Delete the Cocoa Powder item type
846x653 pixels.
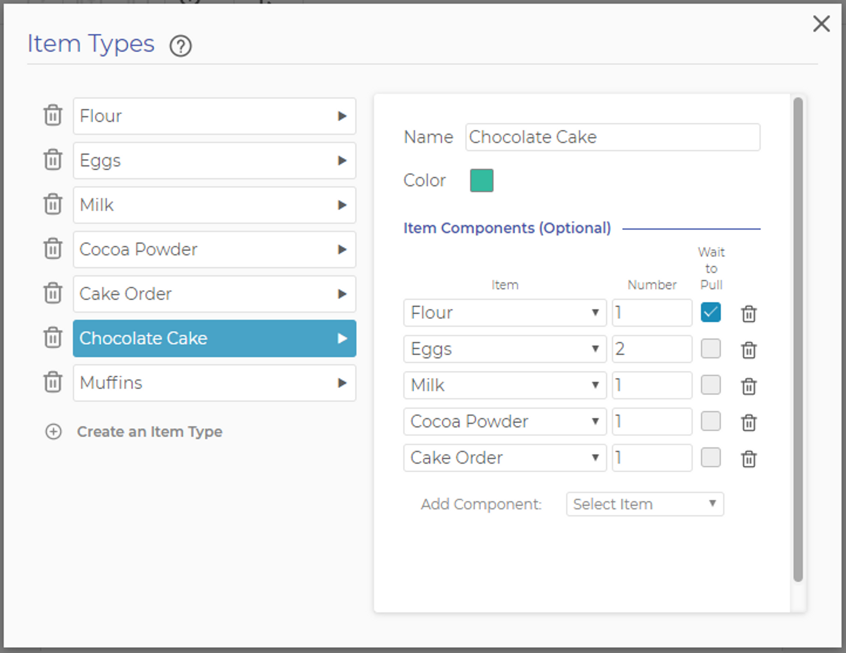[x=53, y=249]
